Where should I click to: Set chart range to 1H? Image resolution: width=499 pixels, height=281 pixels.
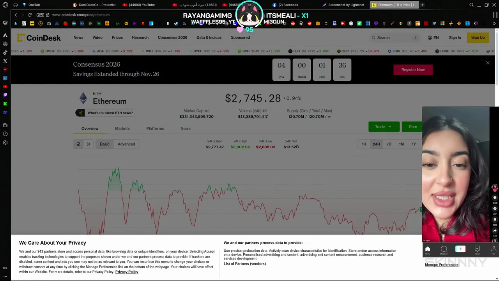(364, 144)
